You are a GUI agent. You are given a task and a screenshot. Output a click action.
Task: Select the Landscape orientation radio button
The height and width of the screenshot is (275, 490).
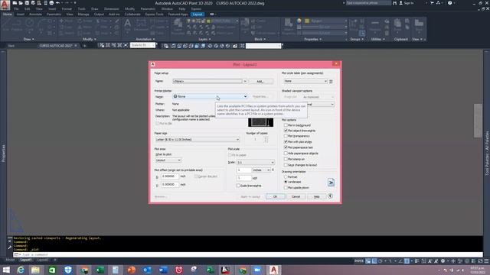coord(286,182)
